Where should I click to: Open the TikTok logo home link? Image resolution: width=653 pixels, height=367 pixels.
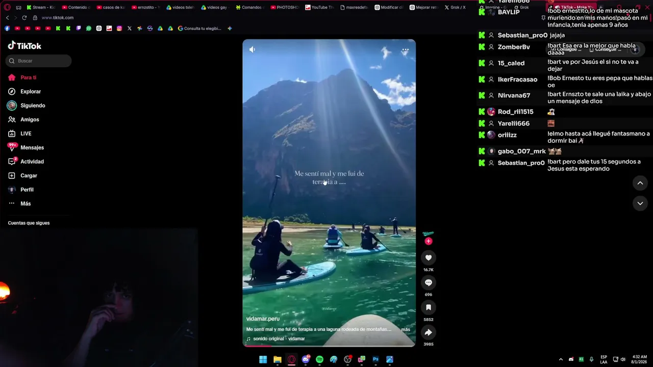pos(24,45)
